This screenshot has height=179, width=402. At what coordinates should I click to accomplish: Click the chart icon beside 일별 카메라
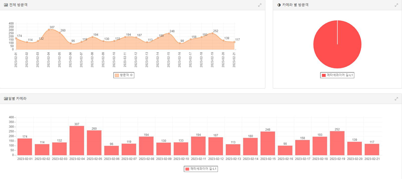tap(6, 99)
